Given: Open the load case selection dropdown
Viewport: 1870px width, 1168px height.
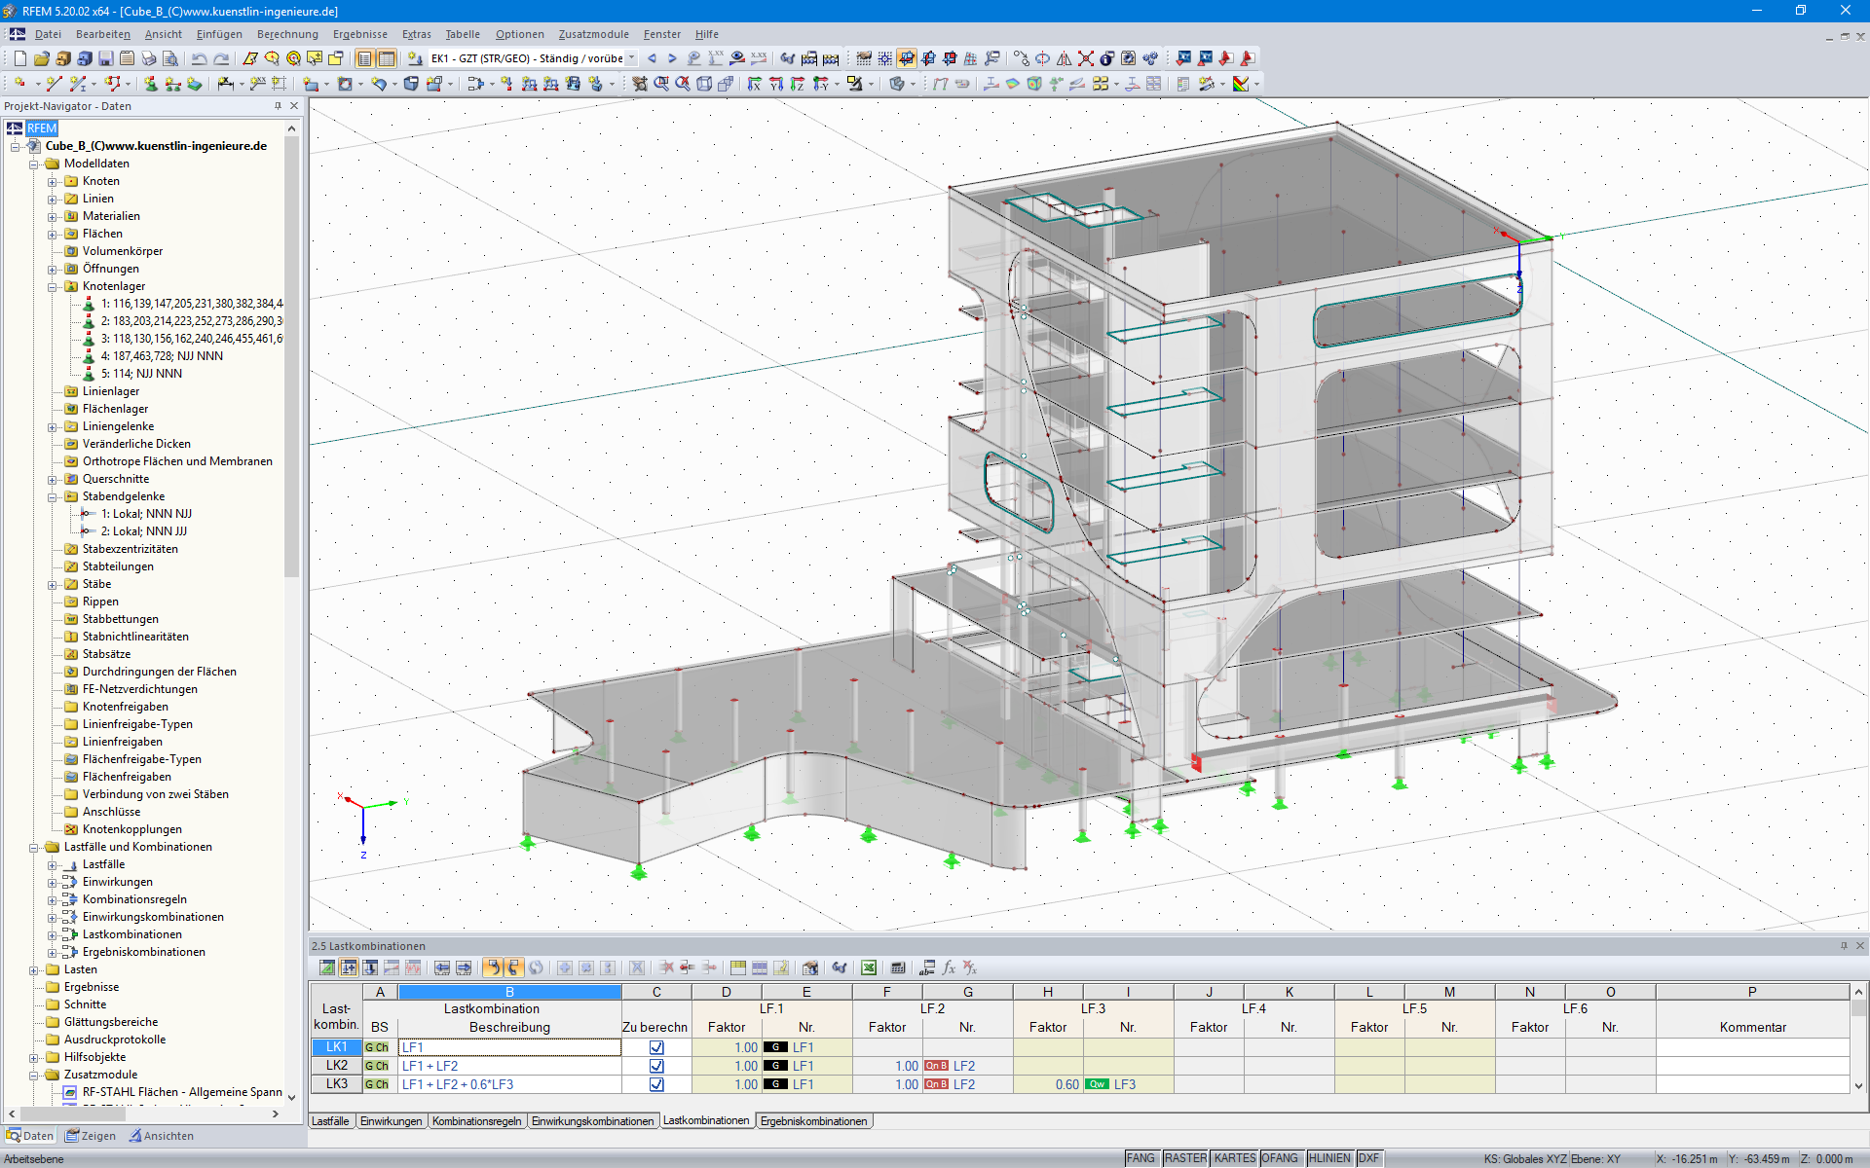Looking at the screenshot, I should 631,58.
